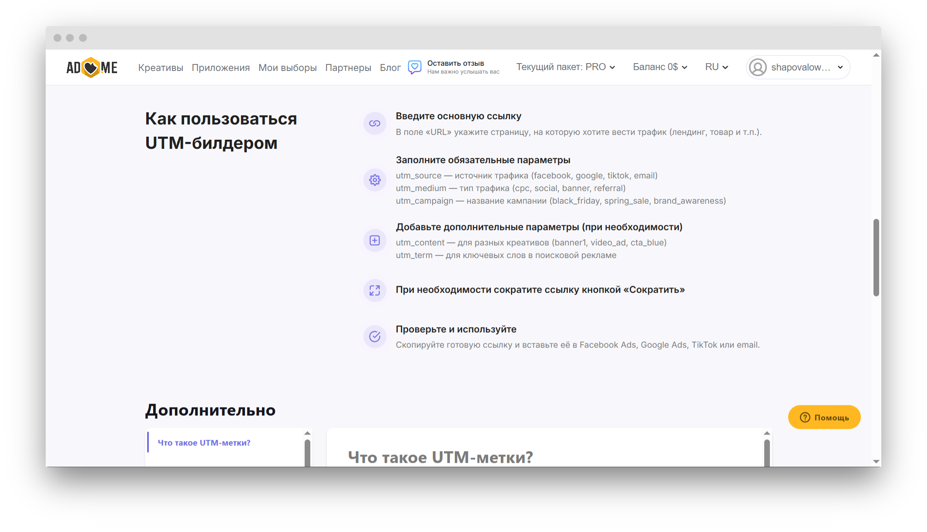Expand the «Баланс 0$» dropdown
The image size is (927, 532).
pyautogui.click(x=660, y=67)
